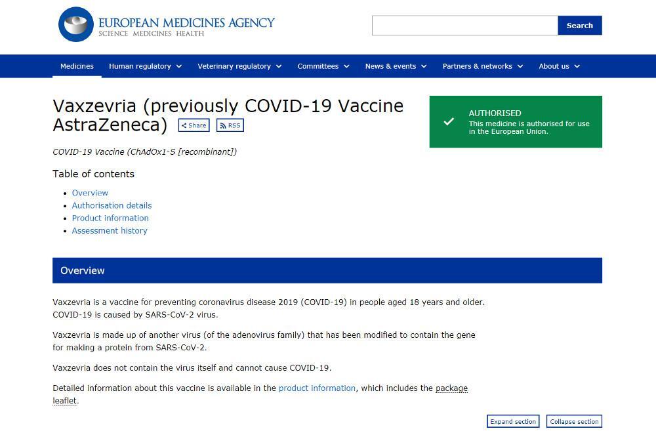Focus the site search text field
The image size is (656, 433).
pyautogui.click(x=464, y=26)
